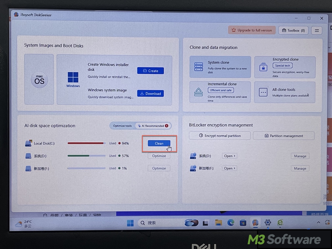The height and width of the screenshot is (249, 332).
Task: Click Encrypt normal partition button
Action: click(220, 136)
